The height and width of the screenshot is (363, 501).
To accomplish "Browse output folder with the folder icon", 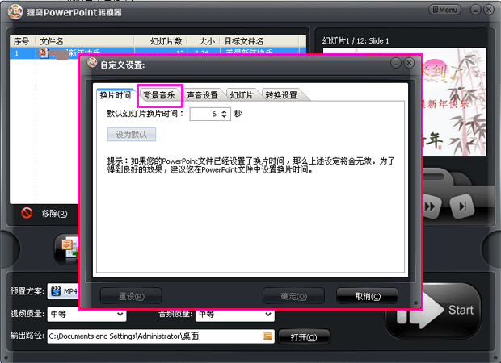I will [267, 336].
